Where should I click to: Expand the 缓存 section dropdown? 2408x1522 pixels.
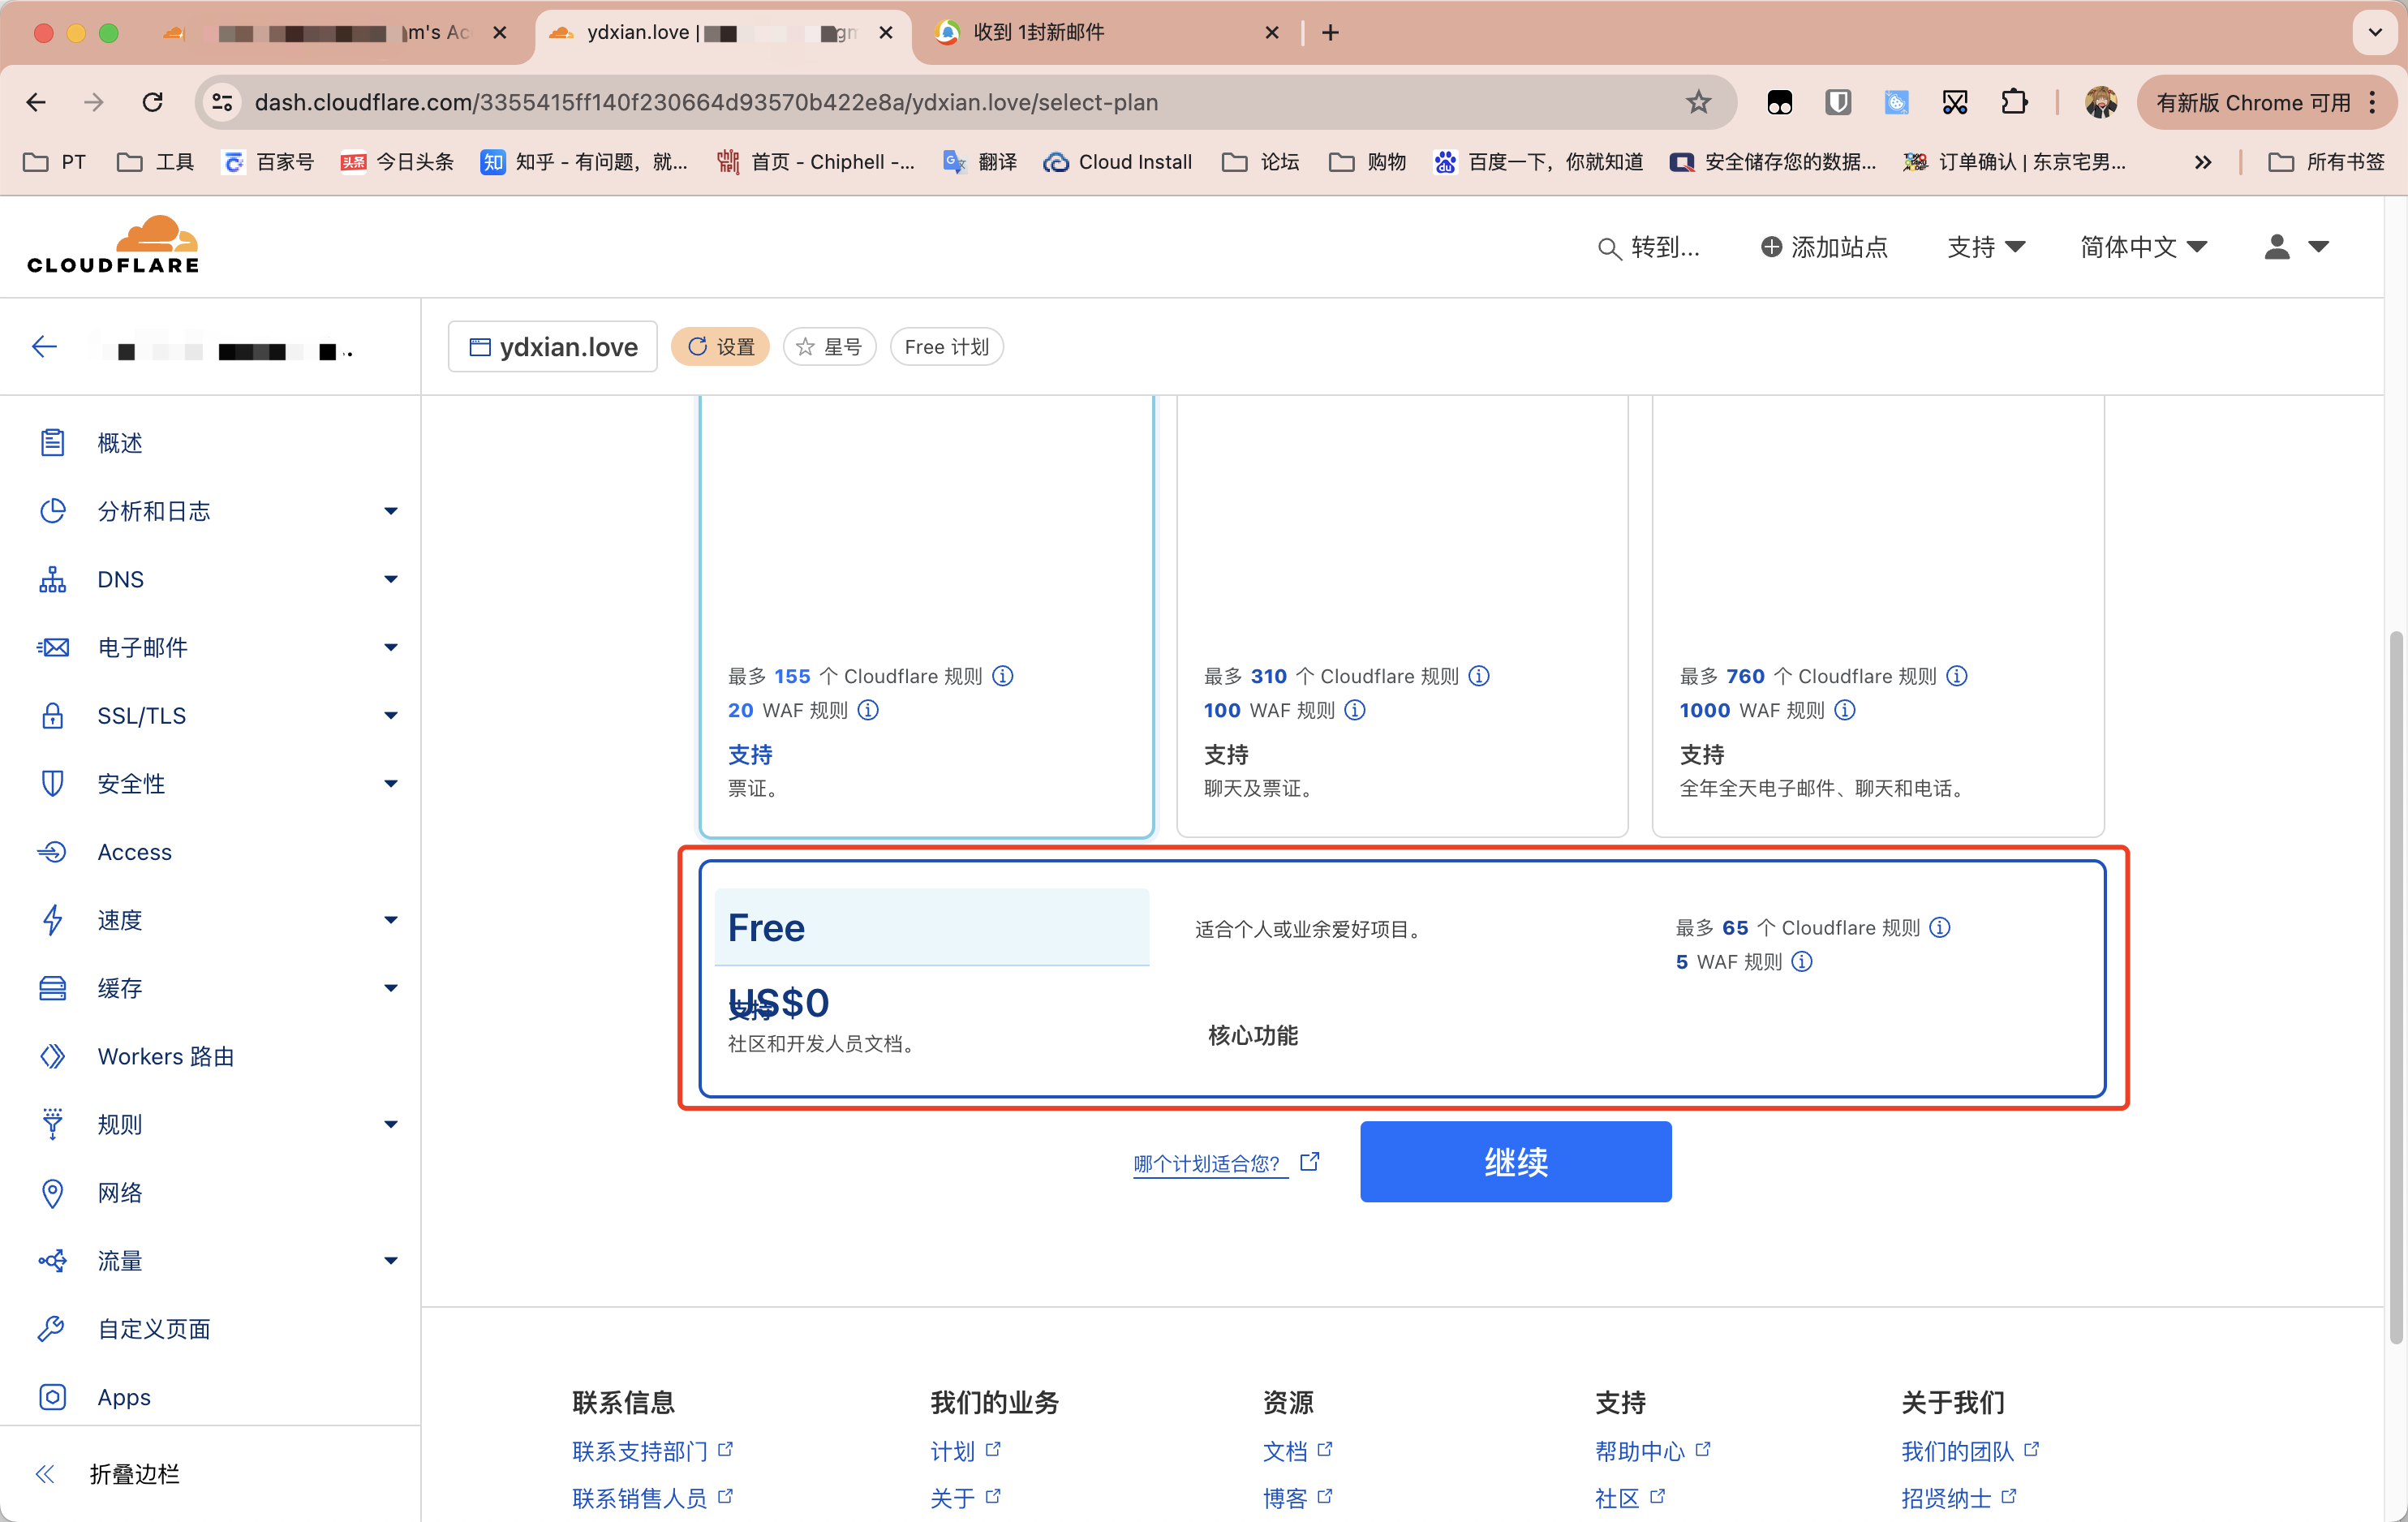coord(391,987)
